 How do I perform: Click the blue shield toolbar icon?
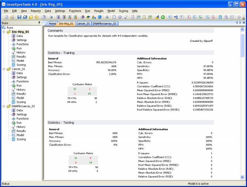tap(100, 17)
